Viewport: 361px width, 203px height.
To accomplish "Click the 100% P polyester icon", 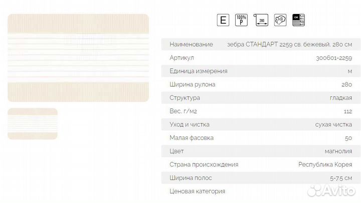I will 241,20.
